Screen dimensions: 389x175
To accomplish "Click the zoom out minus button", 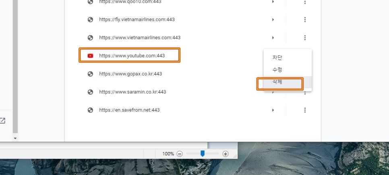I will click(x=180, y=154).
